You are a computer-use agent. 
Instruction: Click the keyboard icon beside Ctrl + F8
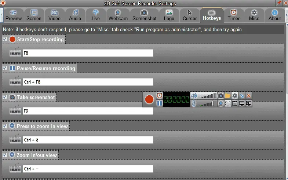(15, 81)
